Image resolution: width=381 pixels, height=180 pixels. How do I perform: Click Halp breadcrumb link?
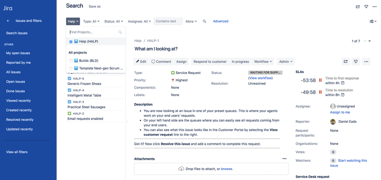[x=138, y=41]
